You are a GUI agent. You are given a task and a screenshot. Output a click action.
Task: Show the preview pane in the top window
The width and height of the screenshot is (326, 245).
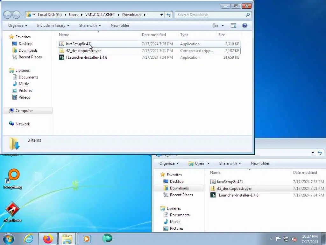coord(233,26)
